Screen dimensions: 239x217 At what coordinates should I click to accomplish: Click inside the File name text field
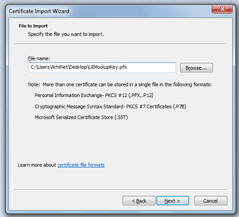point(102,67)
